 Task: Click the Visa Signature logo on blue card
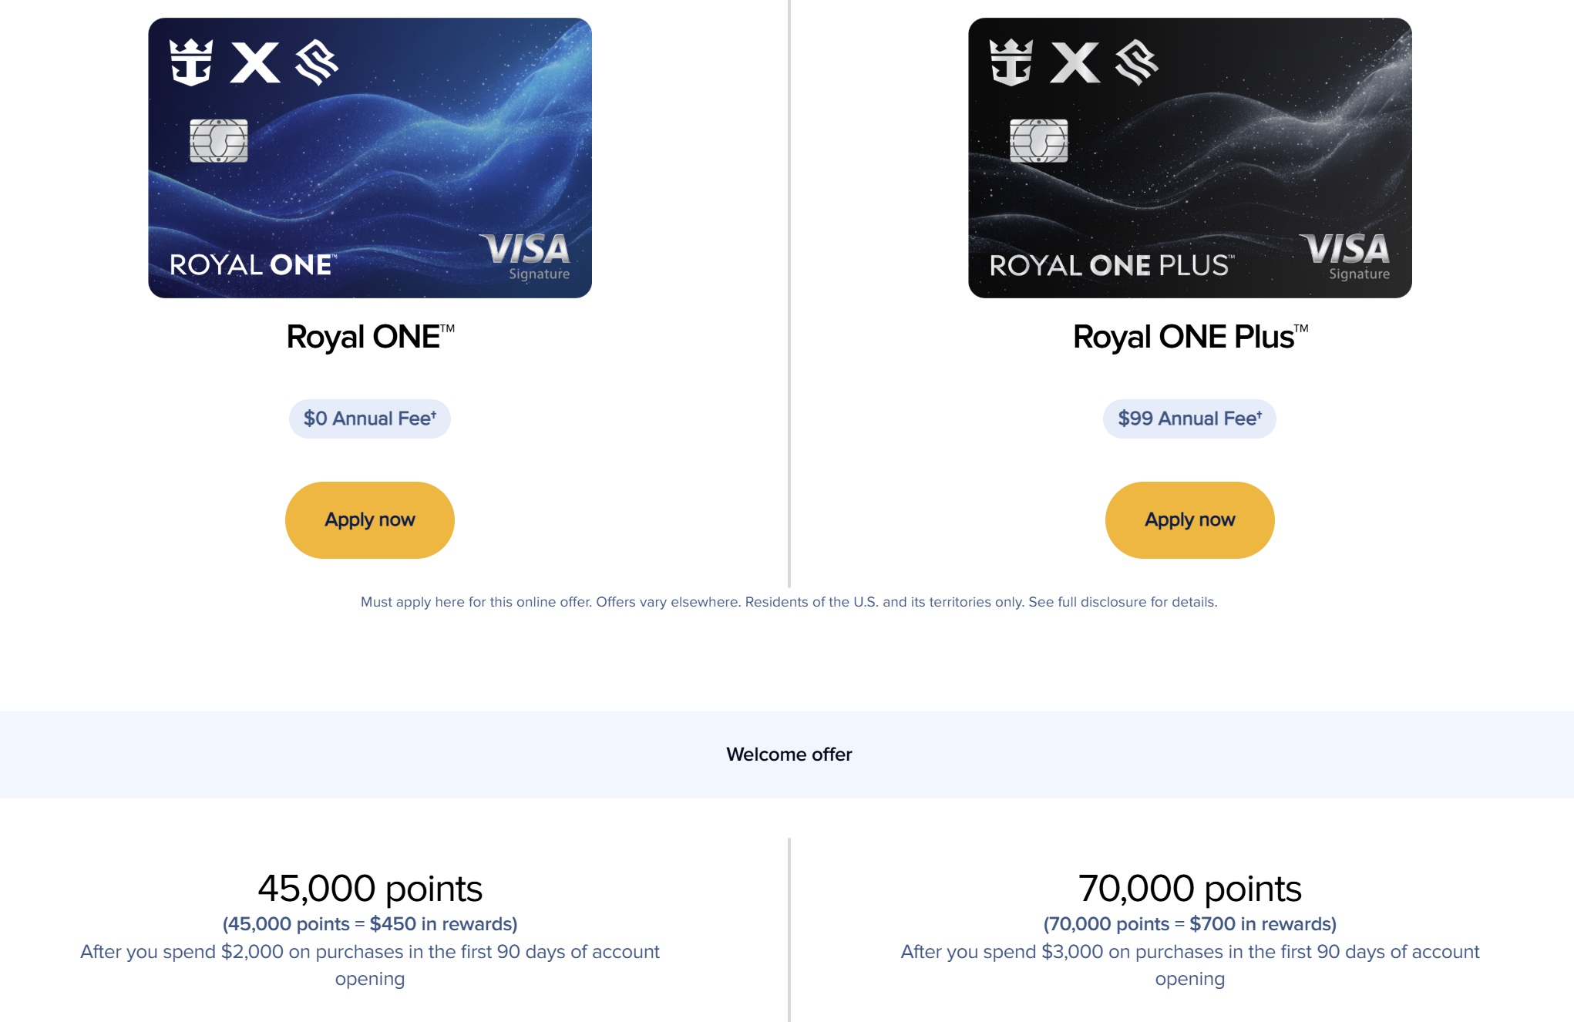526,257
